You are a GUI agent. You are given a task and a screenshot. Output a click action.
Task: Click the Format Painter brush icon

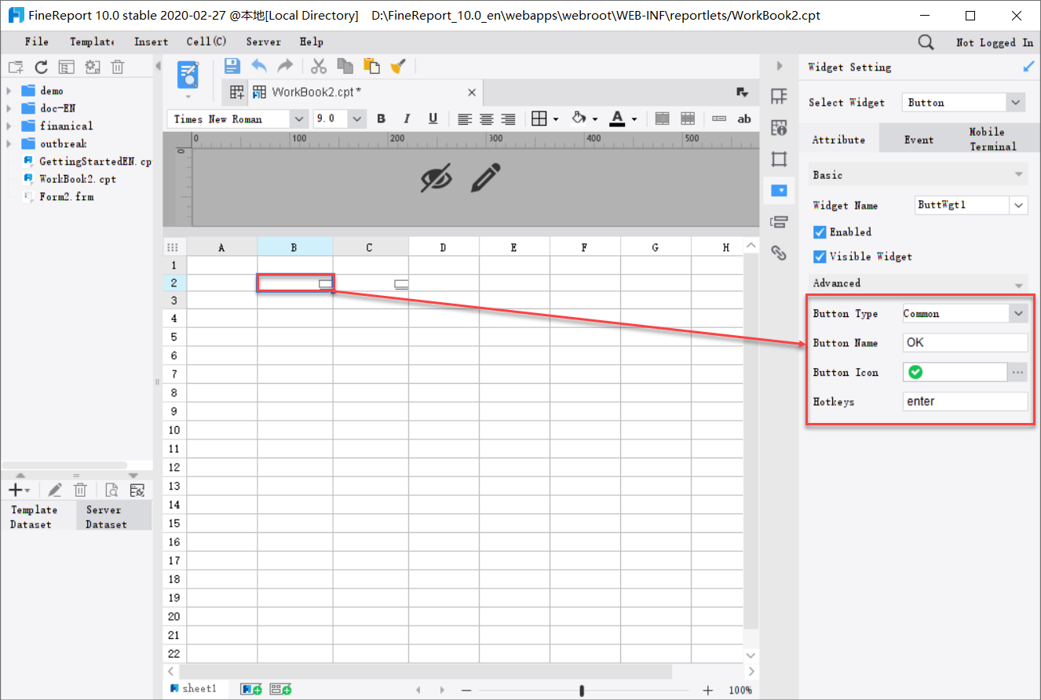[398, 66]
